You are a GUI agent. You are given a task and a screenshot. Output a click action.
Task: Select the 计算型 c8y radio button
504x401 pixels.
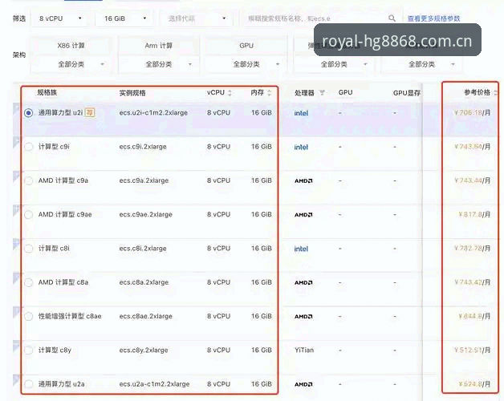[29, 350]
